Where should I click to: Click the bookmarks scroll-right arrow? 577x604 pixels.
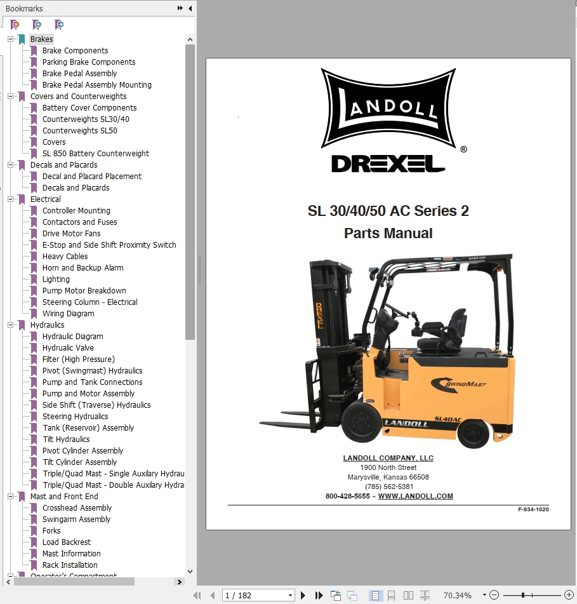coord(180,582)
